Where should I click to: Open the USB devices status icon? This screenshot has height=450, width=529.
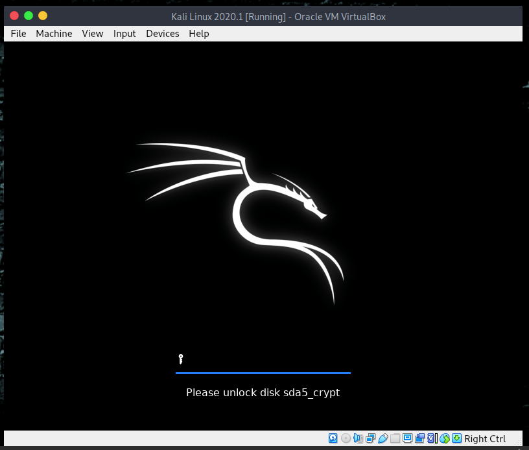[383, 438]
